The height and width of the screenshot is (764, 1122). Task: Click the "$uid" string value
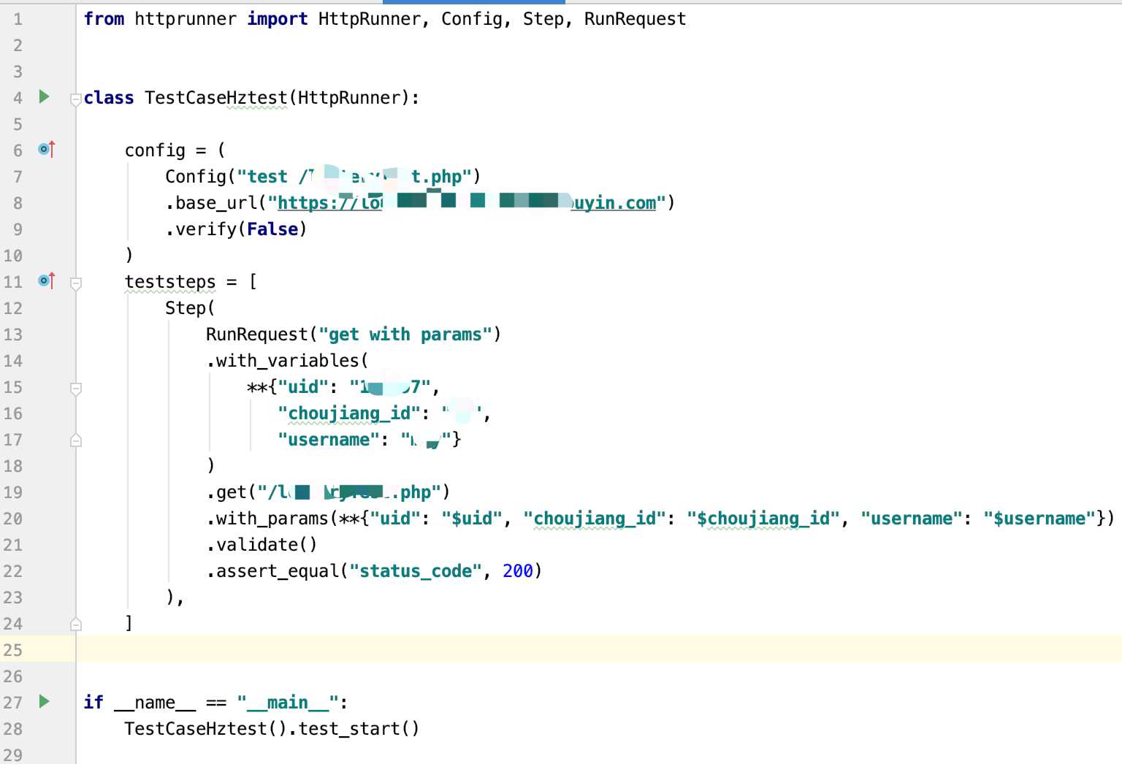(x=472, y=519)
